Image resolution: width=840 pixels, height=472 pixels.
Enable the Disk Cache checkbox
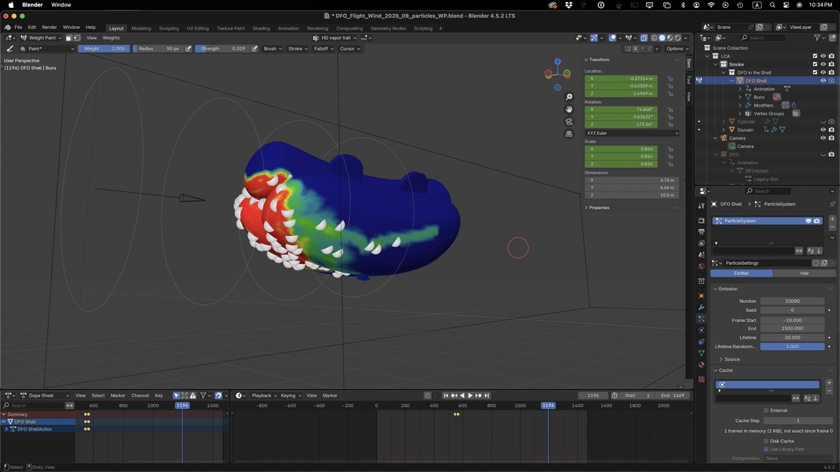(x=766, y=441)
